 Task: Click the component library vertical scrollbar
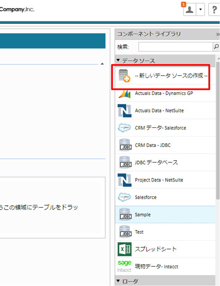pos(218,131)
